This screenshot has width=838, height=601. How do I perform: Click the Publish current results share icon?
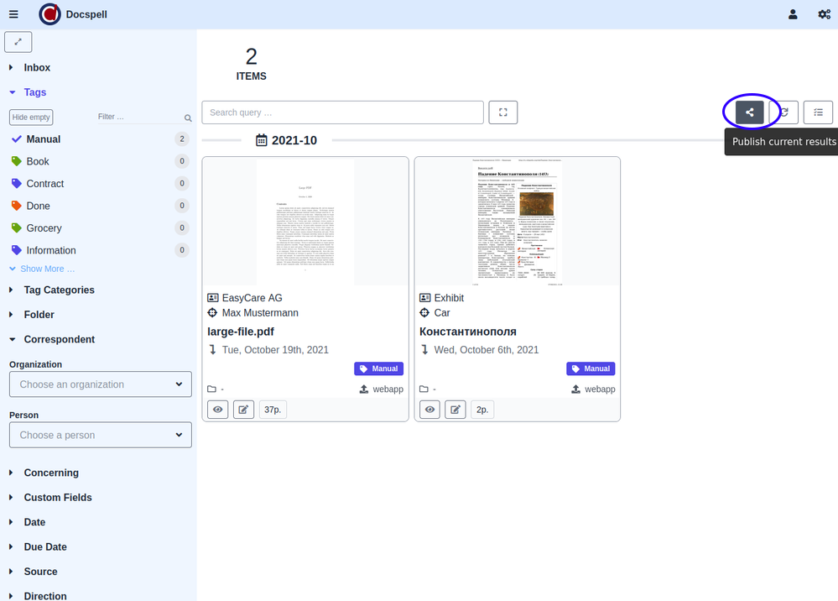(749, 112)
